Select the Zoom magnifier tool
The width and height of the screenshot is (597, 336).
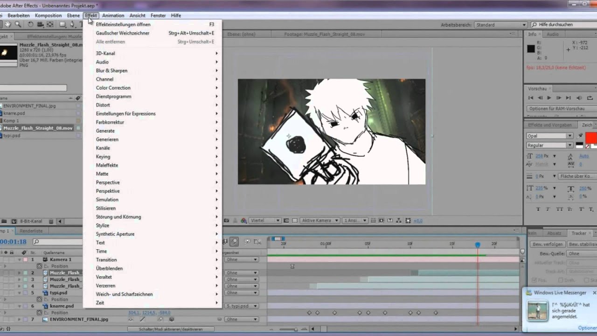(x=18, y=25)
